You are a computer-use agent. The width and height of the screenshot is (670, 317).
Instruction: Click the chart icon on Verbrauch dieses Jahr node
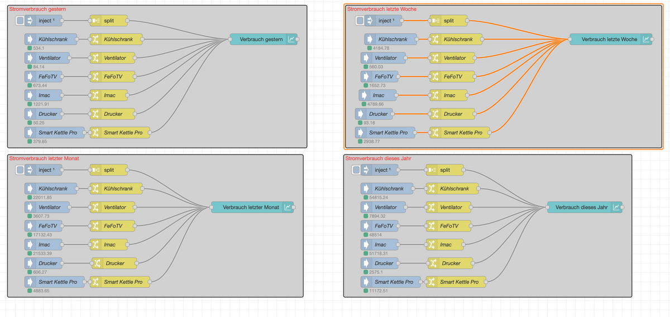coord(616,207)
